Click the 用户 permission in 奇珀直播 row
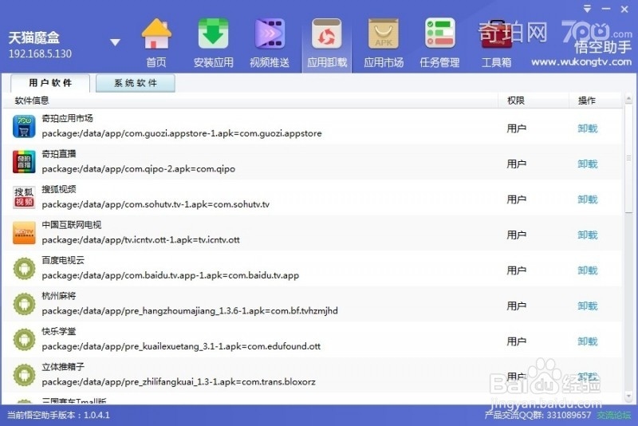Viewport: 638px width, 426px height. point(516,164)
